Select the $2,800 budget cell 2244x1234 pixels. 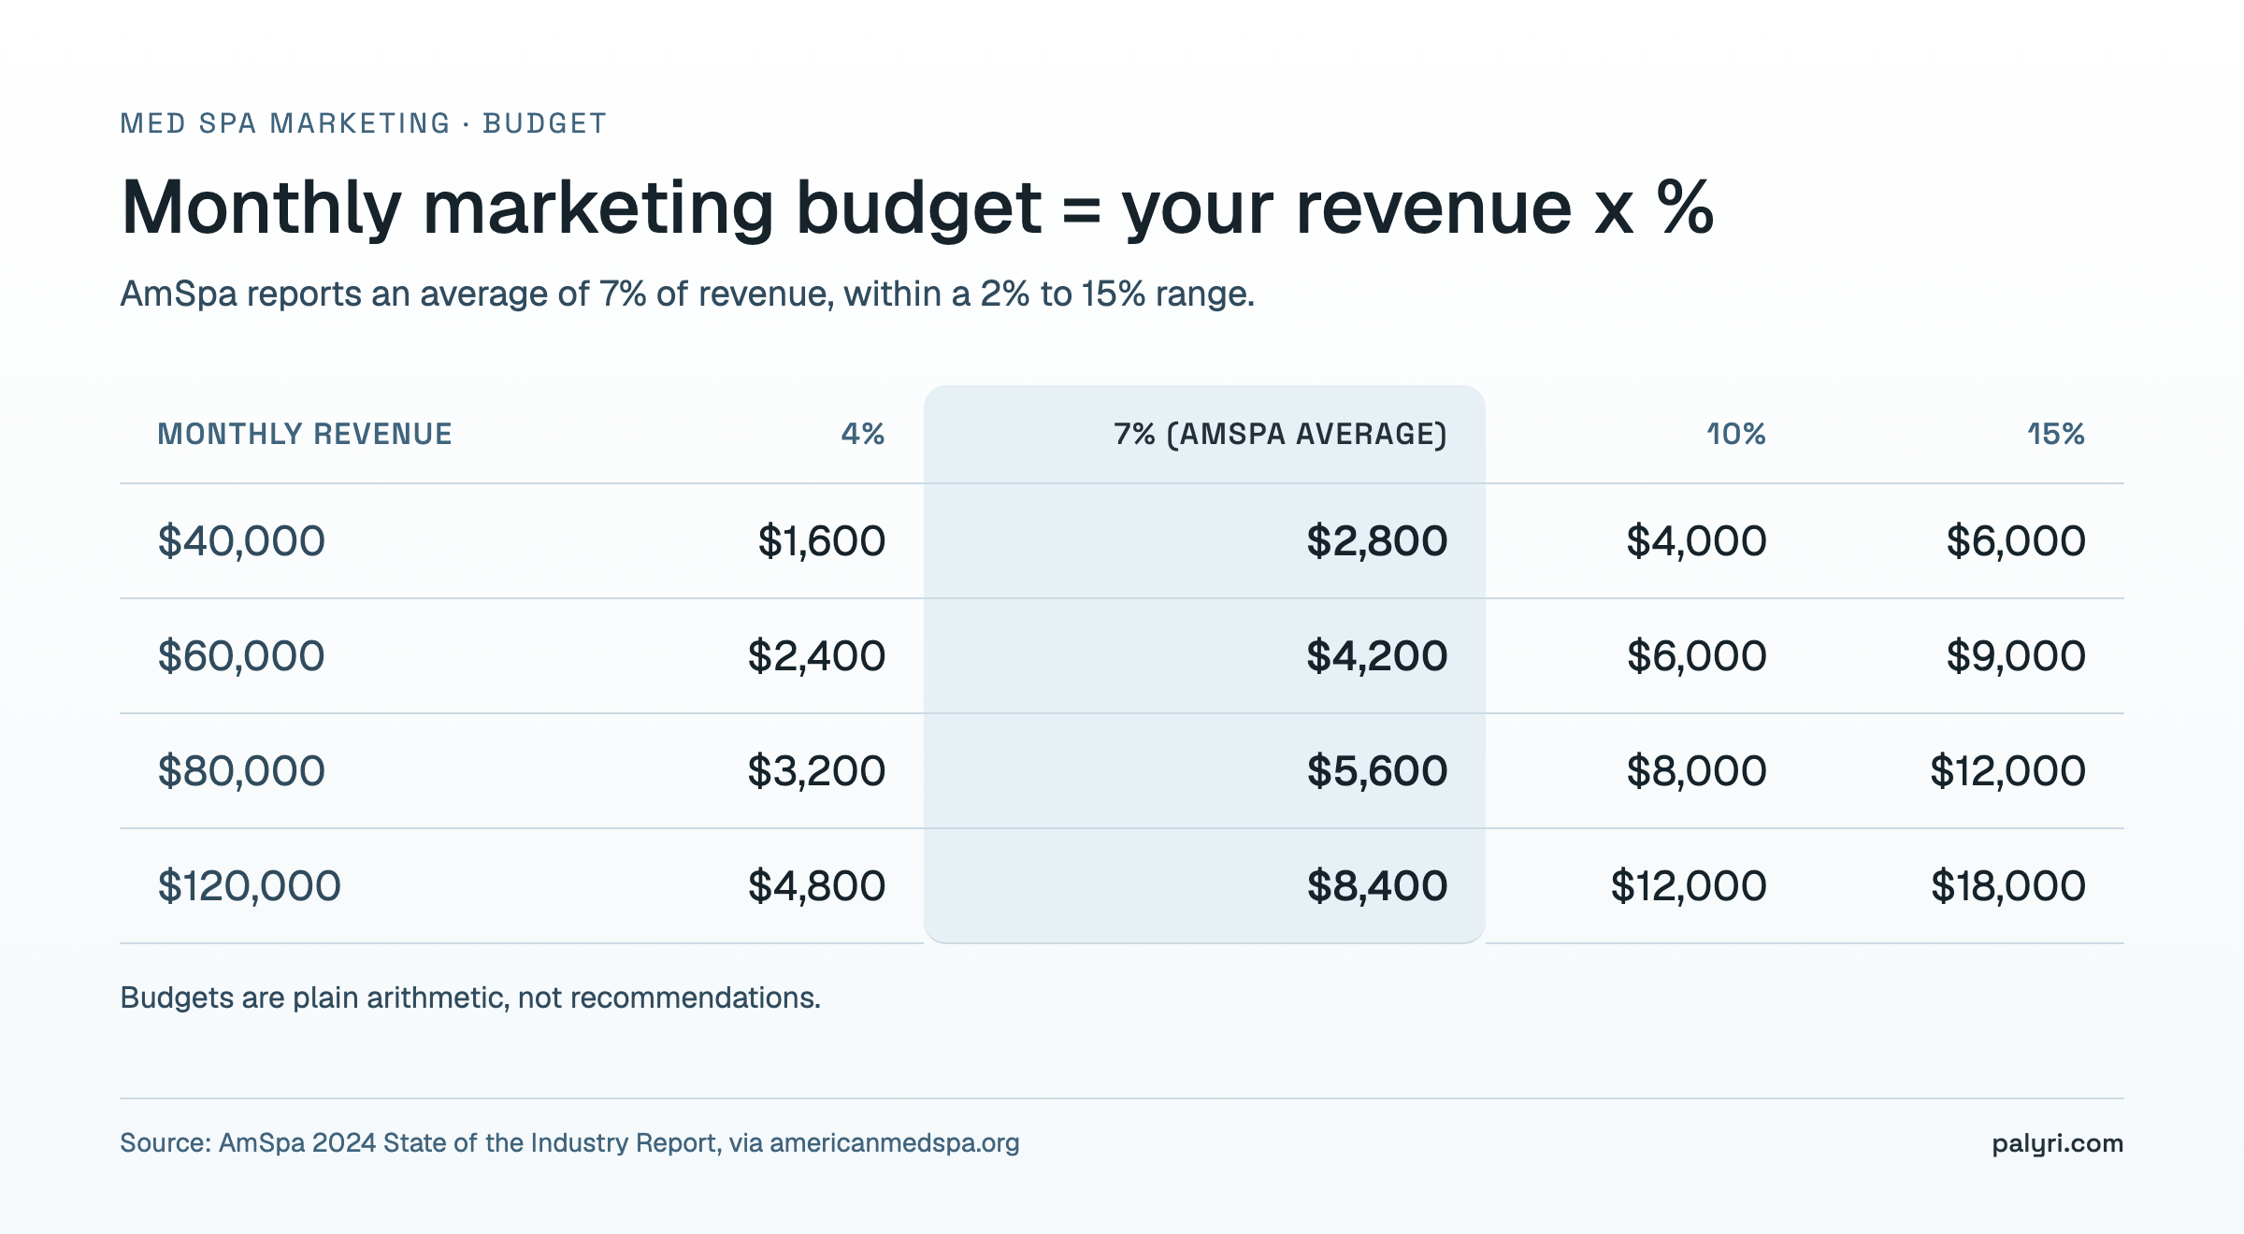coord(1376,541)
